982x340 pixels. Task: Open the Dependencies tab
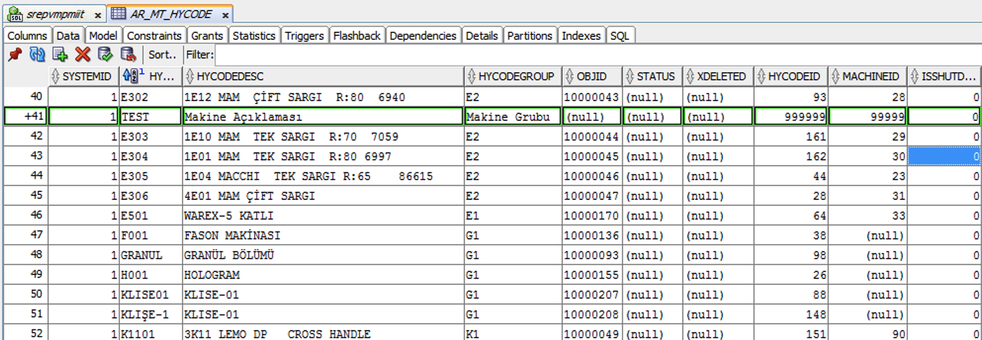tap(423, 36)
